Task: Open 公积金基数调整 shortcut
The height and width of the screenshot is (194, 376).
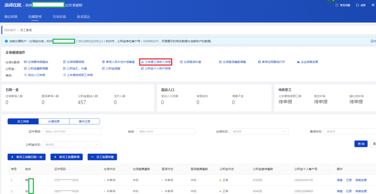Action: point(38,68)
